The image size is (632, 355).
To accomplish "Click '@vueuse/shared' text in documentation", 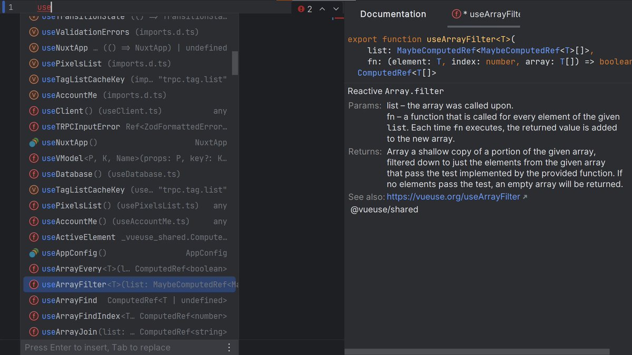I will click(x=384, y=209).
